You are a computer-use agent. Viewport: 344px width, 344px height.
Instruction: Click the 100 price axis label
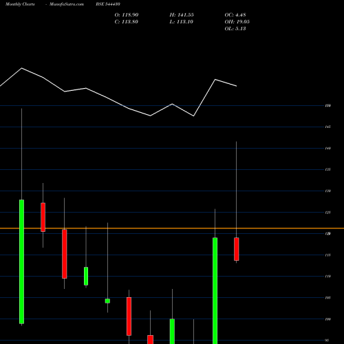tap(327, 319)
